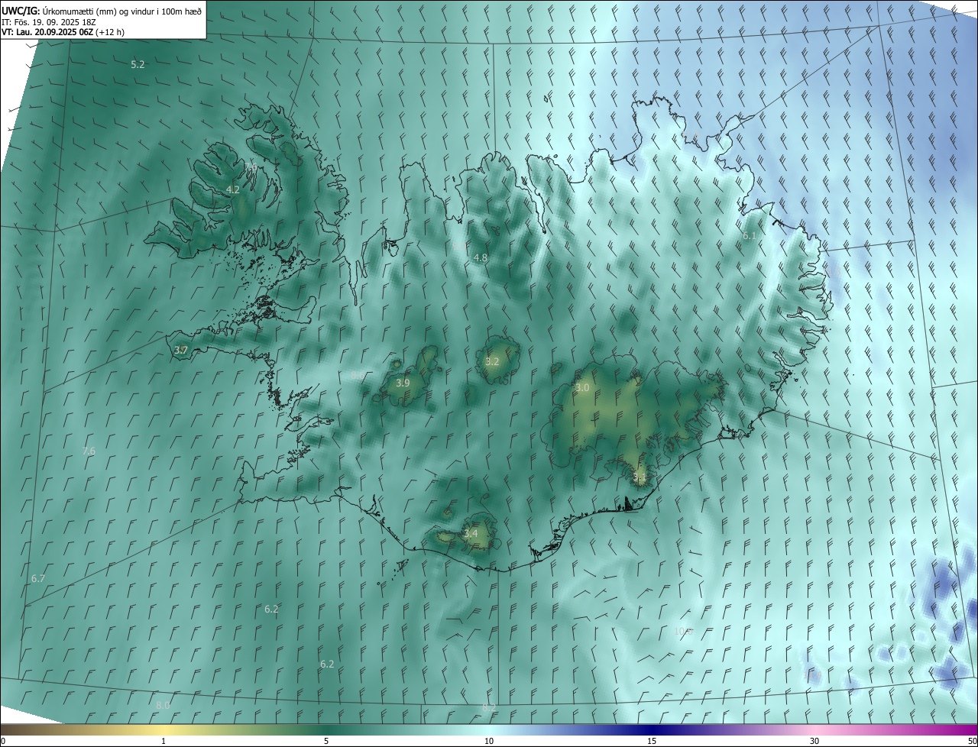Click the 8.0 value label
Image resolution: width=978 pixels, height=747 pixels.
click(x=163, y=705)
